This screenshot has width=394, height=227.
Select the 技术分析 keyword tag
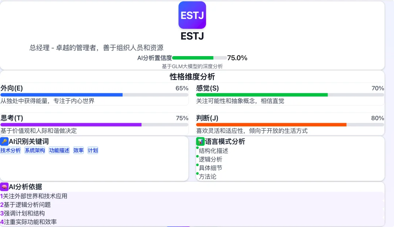11,150
